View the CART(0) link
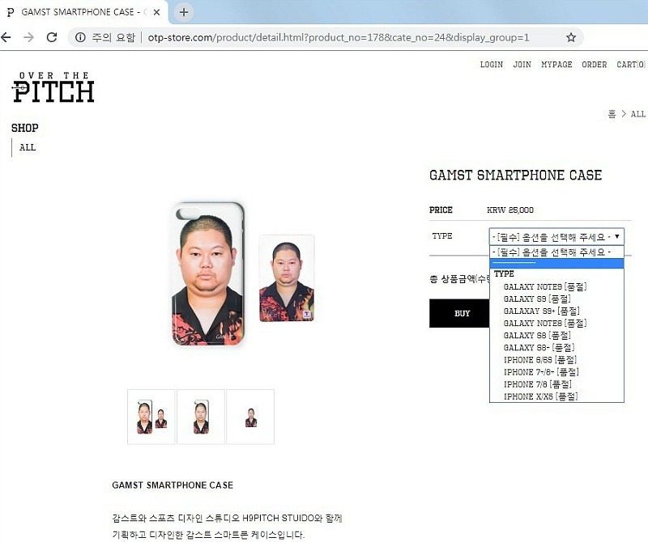Screen dimensions: 648x542 [x=631, y=65]
